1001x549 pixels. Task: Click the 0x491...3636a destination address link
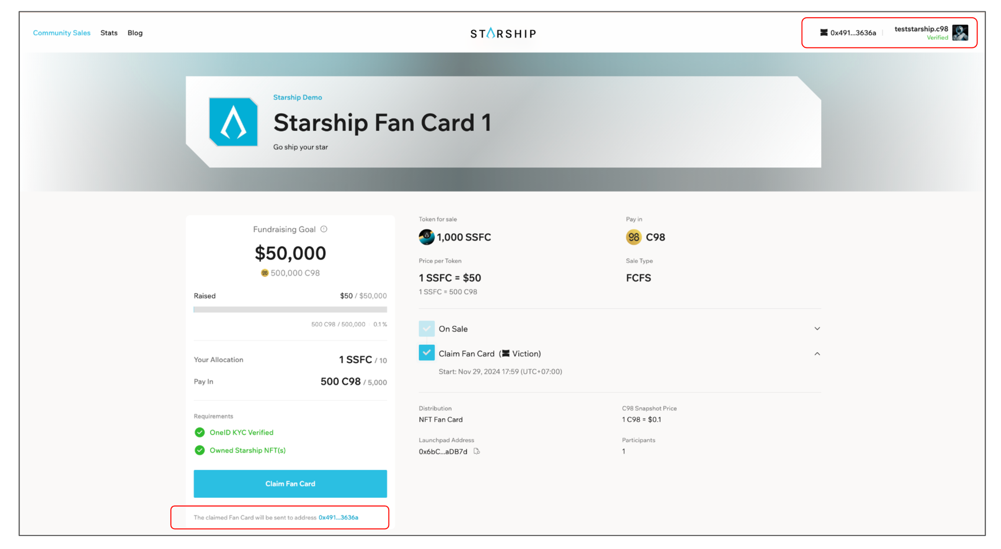click(338, 517)
